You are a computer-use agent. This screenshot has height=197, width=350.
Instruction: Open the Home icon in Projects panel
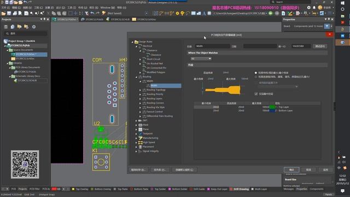(13, 27)
